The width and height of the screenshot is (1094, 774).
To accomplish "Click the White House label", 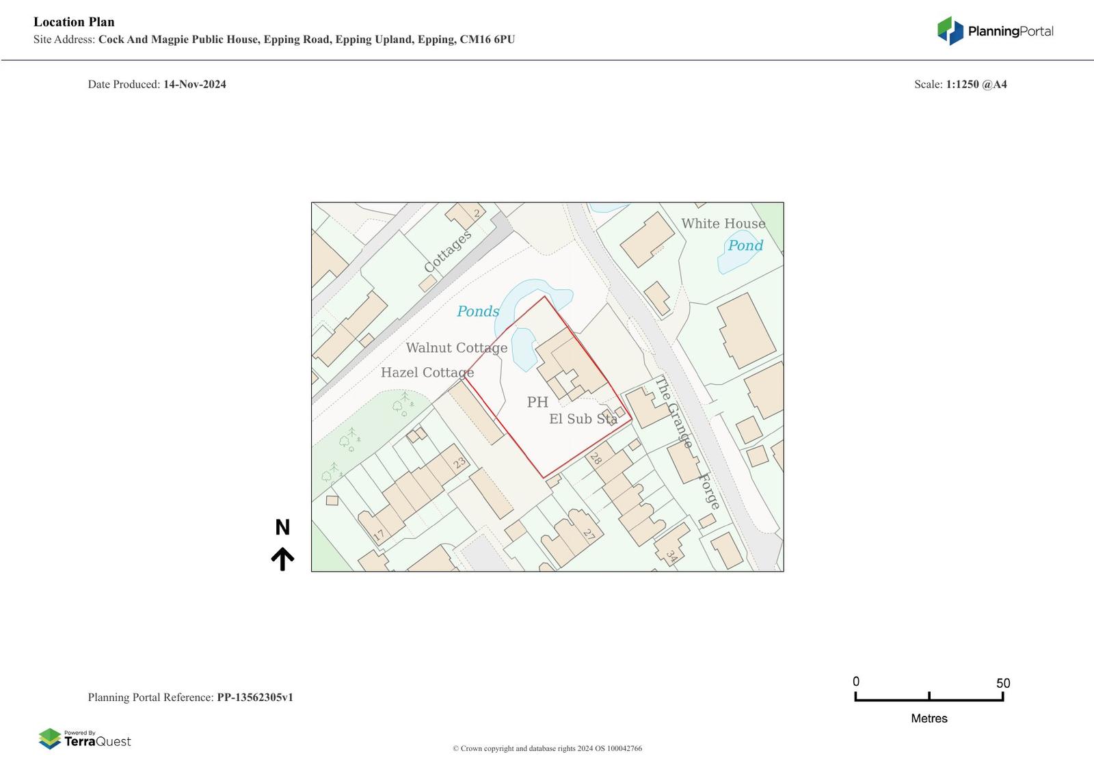I will tap(723, 224).
